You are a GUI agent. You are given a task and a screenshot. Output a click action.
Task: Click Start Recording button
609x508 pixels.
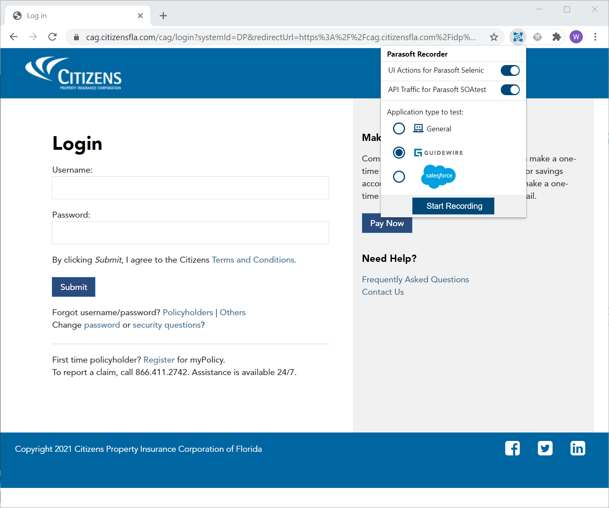453,206
